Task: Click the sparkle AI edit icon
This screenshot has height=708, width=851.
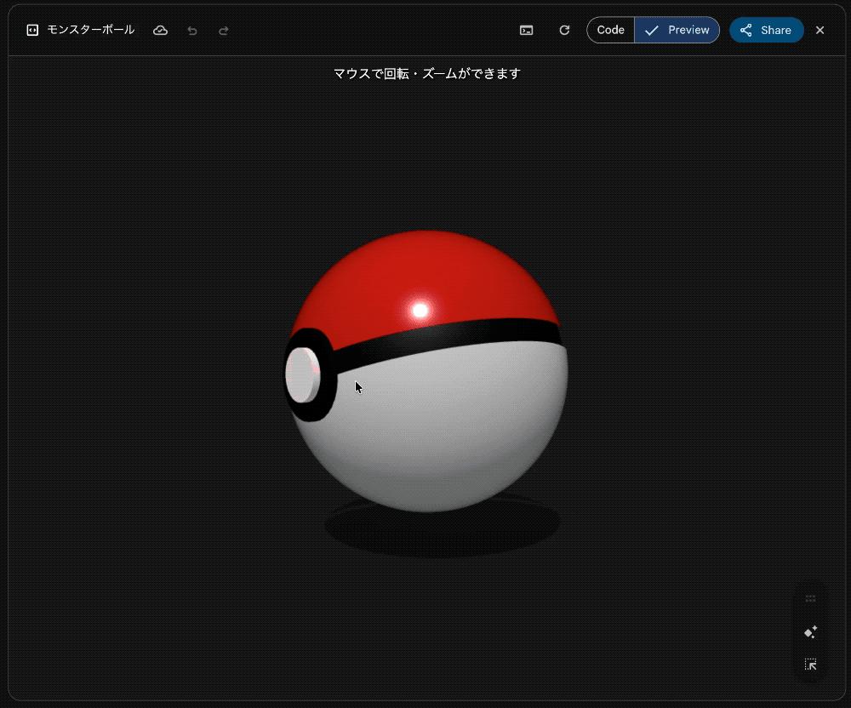Action: [x=810, y=632]
